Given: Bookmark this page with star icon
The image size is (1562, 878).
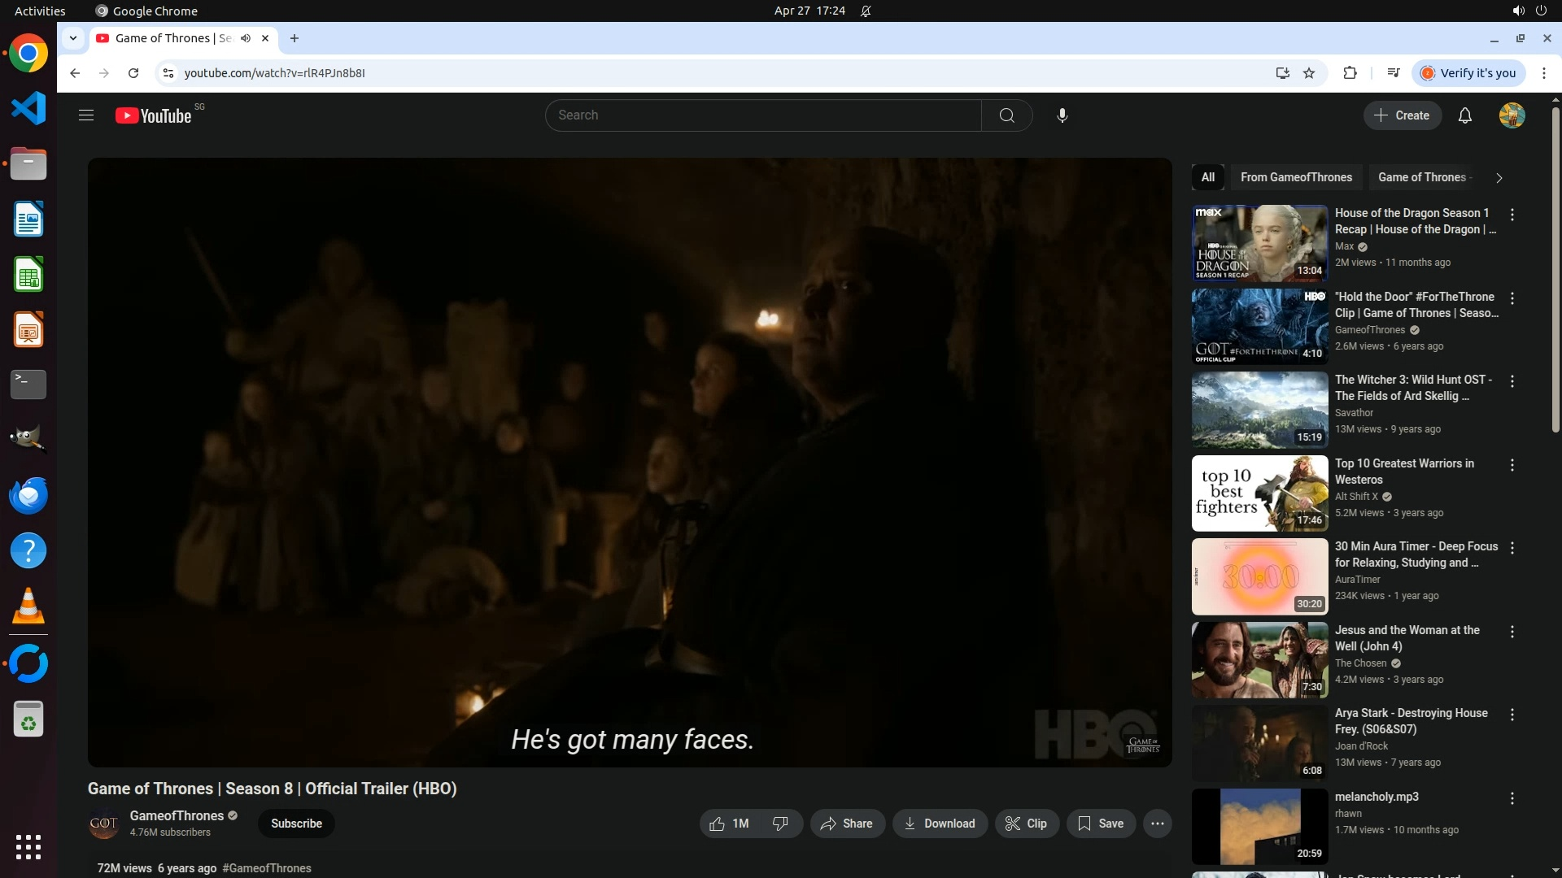Looking at the screenshot, I should coord(1309,73).
